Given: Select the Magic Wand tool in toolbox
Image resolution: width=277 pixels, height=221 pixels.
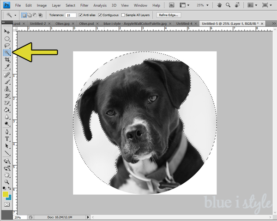Looking at the screenshot, I should pyautogui.click(x=7, y=52).
